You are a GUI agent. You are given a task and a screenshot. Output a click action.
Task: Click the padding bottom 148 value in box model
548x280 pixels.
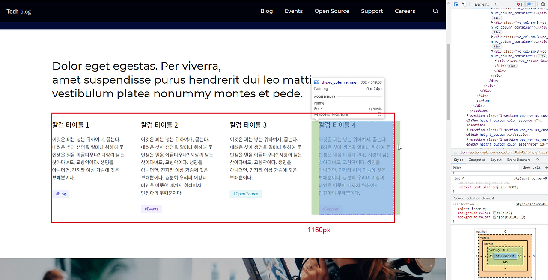(x=505, y=262)
